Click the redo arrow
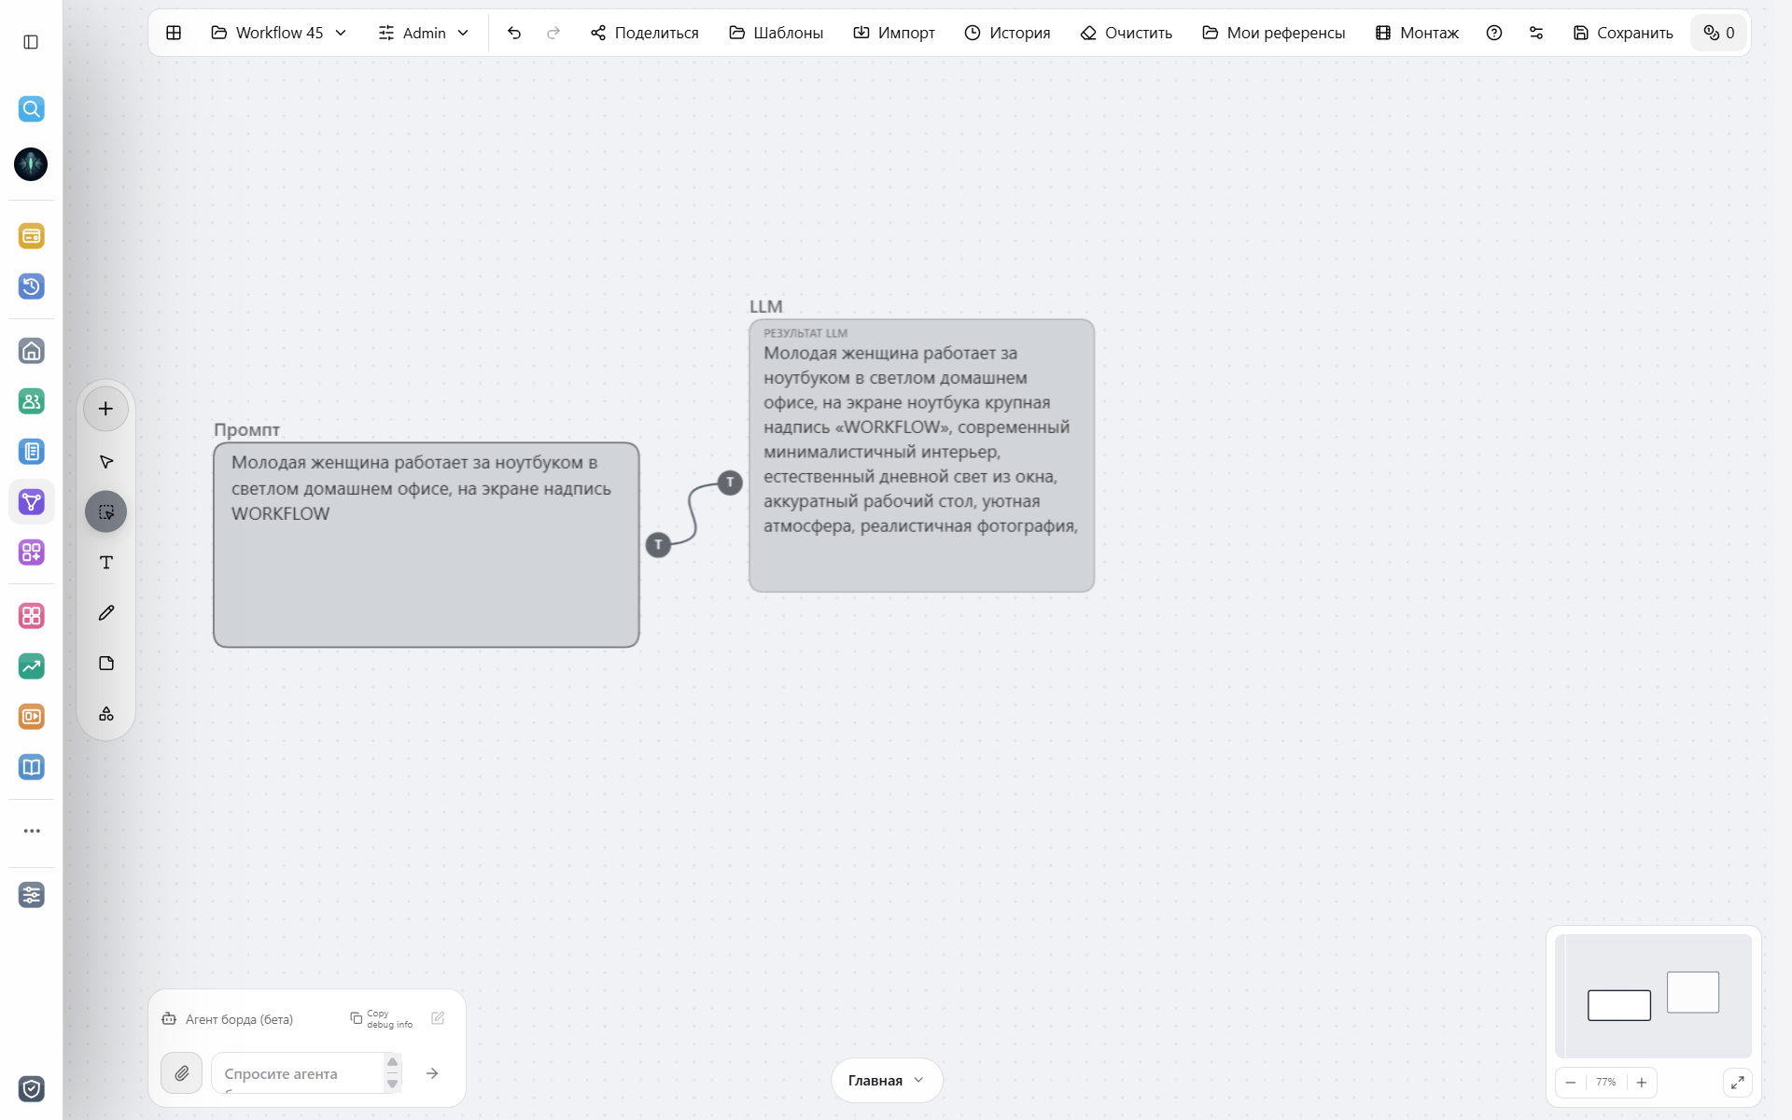Image resolution: width=1792 pixels, height=1120 pixels. [x=553, y=33]
